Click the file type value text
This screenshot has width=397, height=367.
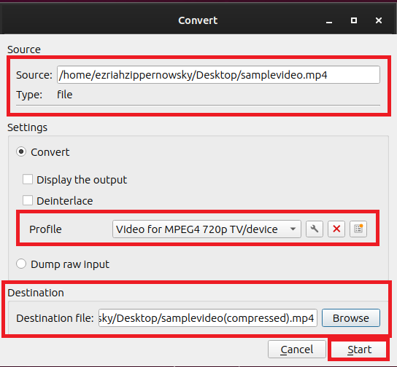pos(64,95)
